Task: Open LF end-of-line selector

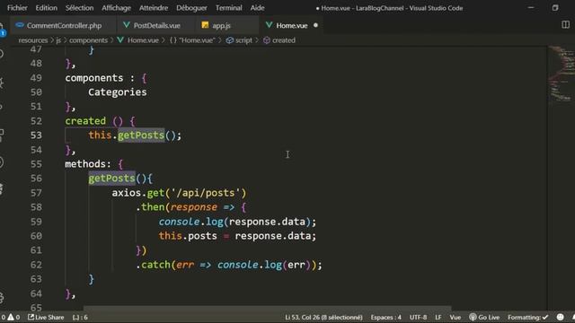Action: click(x=438, y=317)
